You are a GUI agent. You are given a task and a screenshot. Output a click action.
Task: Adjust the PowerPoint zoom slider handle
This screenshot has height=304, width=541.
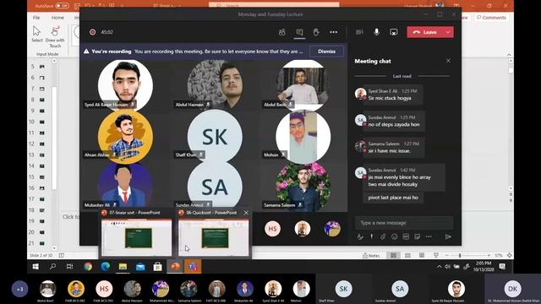pos(460,255)
